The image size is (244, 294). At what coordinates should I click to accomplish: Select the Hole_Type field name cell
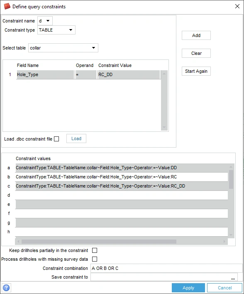45,74
